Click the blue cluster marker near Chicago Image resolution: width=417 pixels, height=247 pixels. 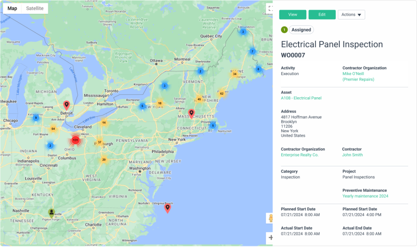point(35,118)
